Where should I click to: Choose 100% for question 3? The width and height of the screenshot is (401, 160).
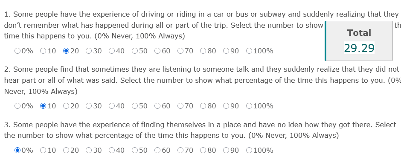[249, 150]
